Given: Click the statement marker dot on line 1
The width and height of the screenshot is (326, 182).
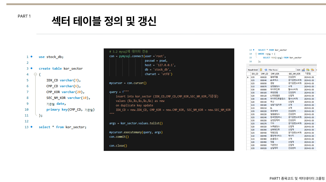Looking at the screenshot, I should [31, 57].
